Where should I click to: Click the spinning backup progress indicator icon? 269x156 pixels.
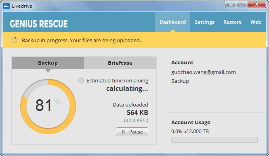15,40
